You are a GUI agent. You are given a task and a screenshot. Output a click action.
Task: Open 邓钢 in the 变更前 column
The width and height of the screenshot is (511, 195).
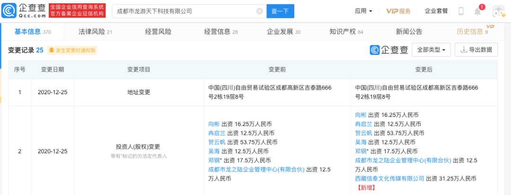(214, 160)
